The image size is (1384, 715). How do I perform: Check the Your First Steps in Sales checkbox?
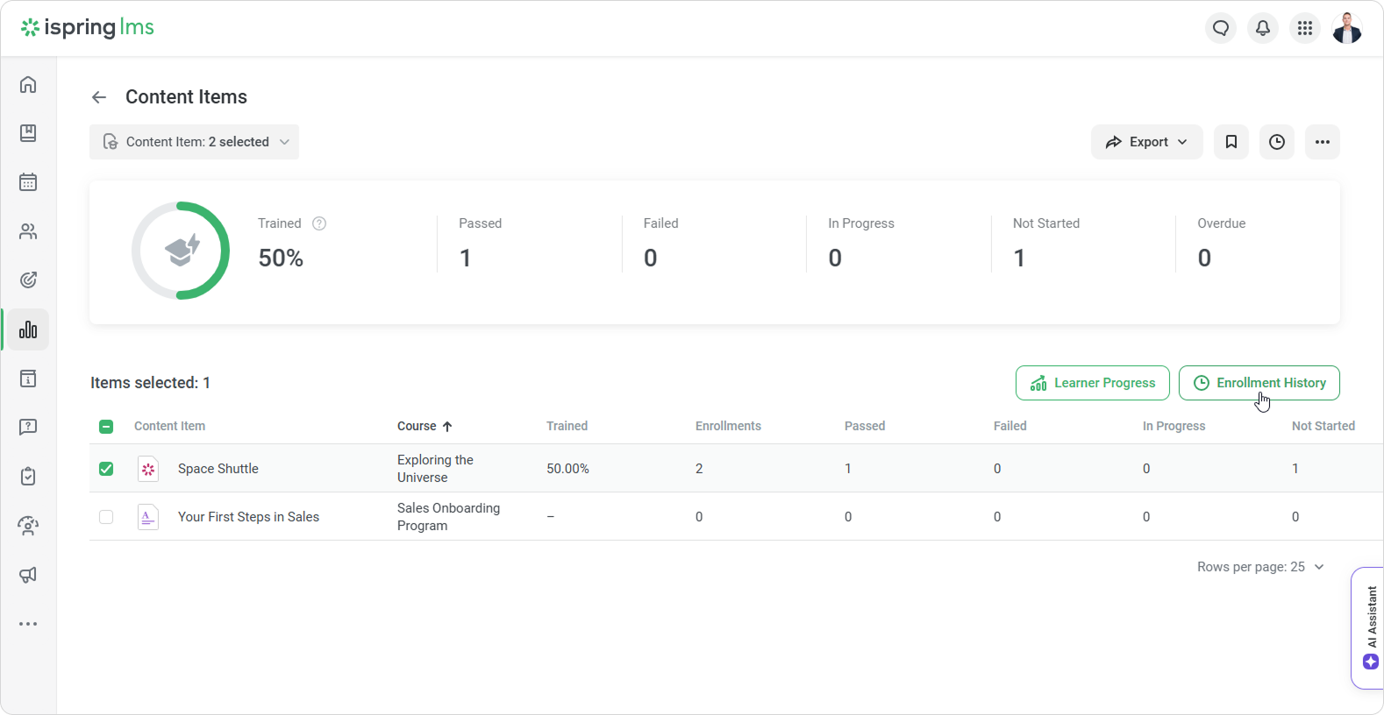[106, 517]
